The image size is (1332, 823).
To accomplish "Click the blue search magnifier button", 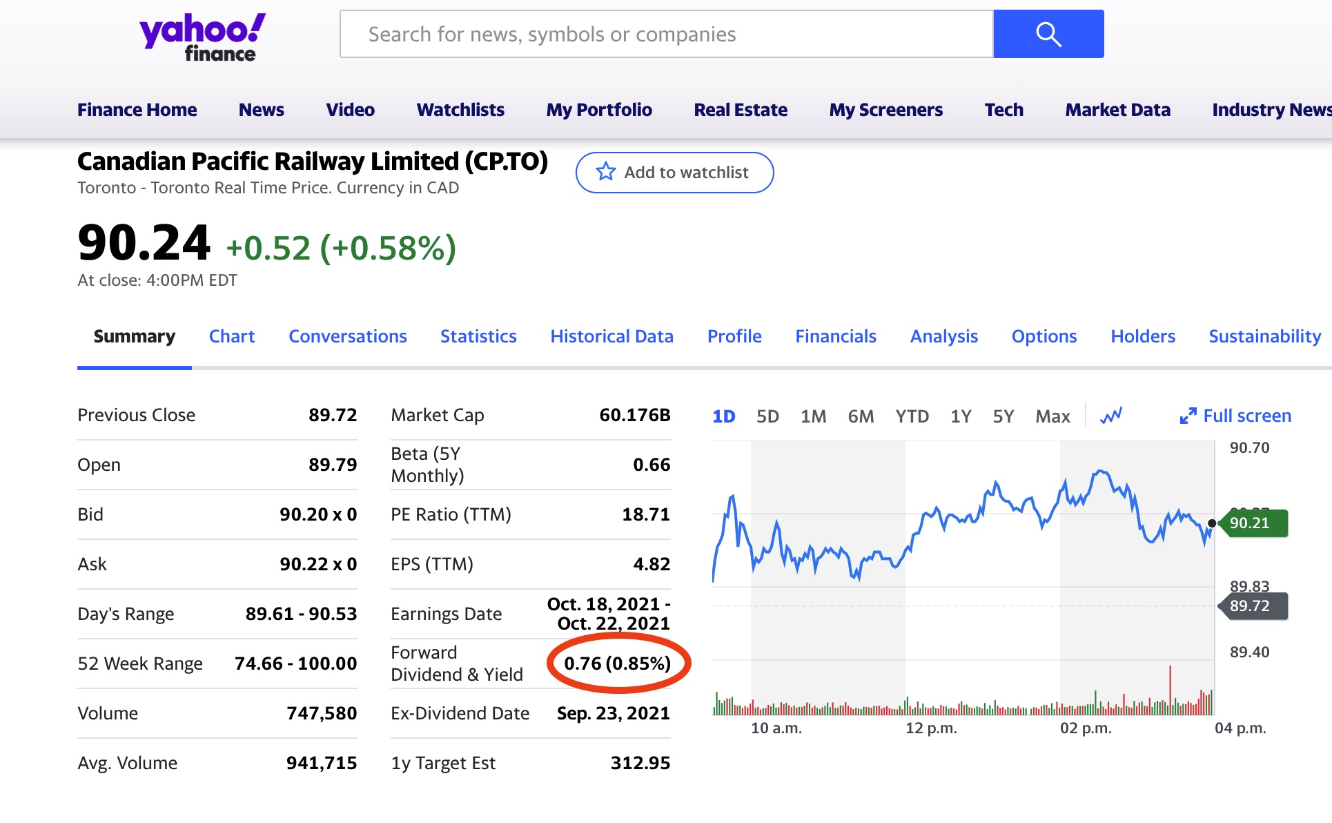I will coord(1048,34).
